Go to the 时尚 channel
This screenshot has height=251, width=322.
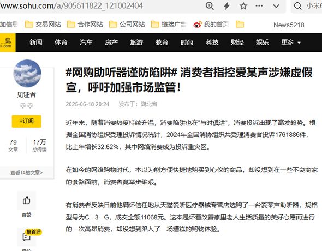pos(187,42)
